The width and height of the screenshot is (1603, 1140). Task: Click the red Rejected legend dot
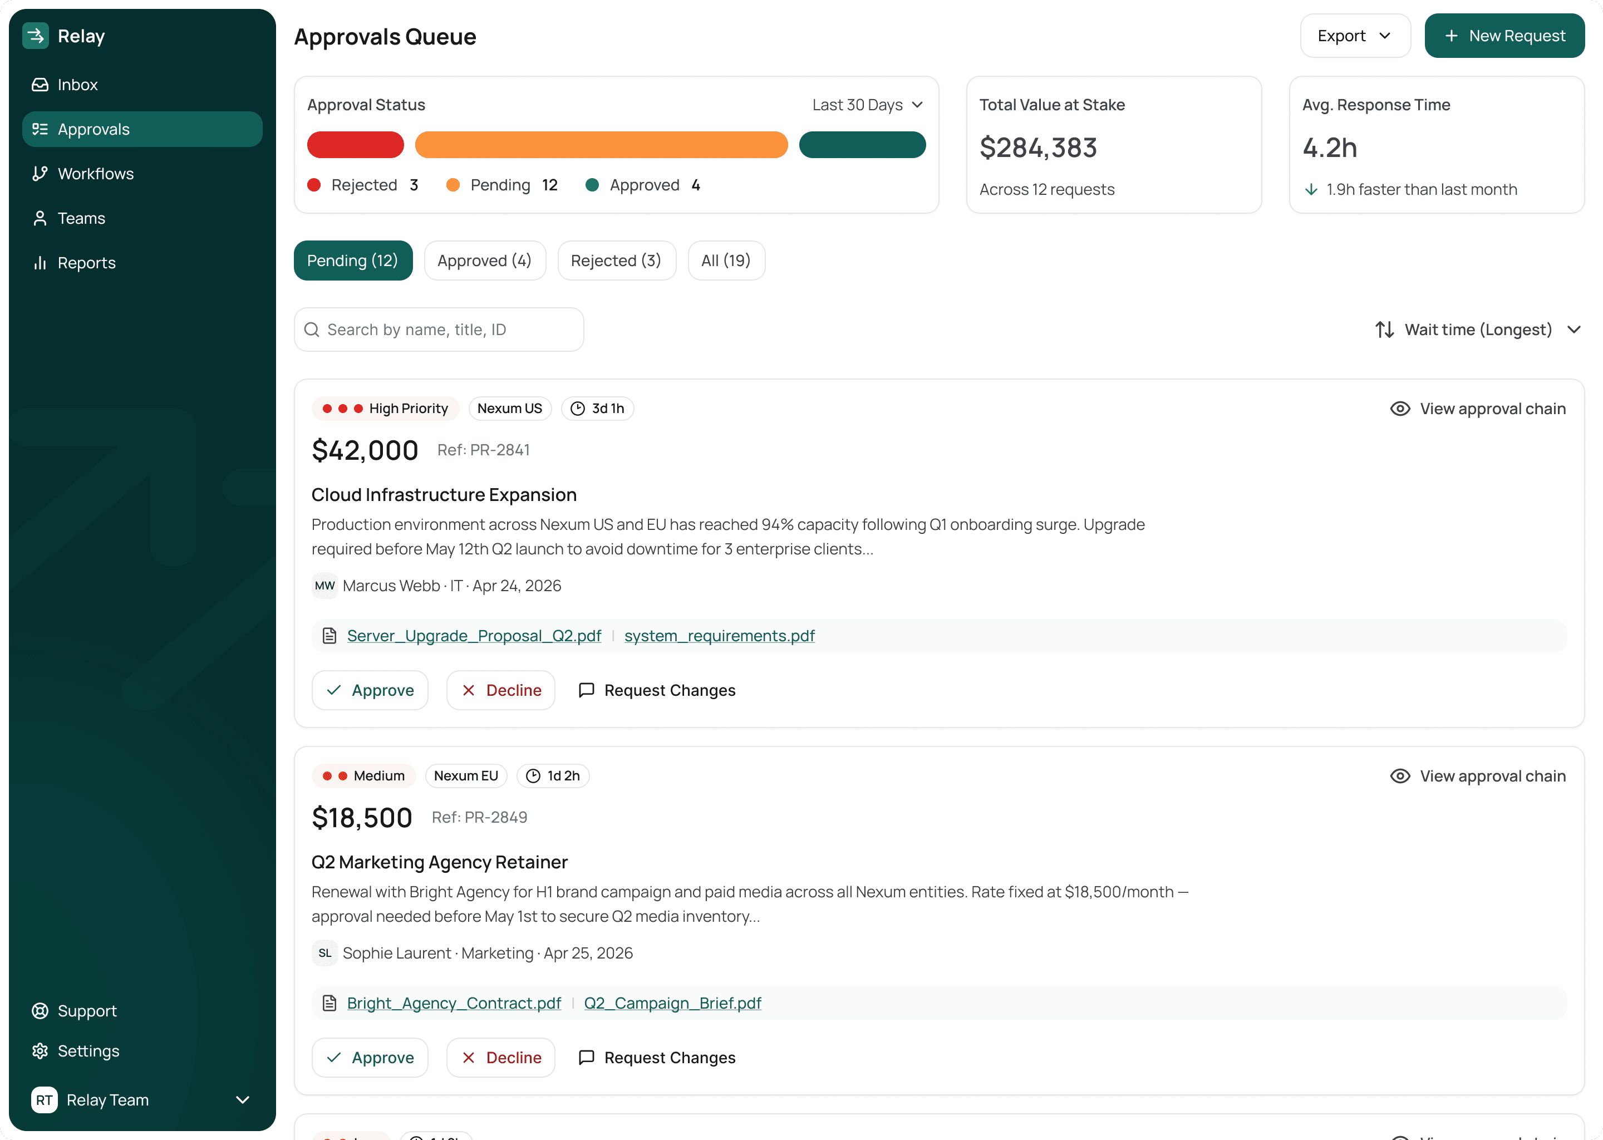coord(314,185)
